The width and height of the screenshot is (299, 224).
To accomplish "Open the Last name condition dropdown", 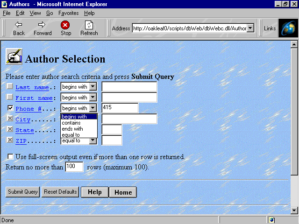I will pos(93,86).
